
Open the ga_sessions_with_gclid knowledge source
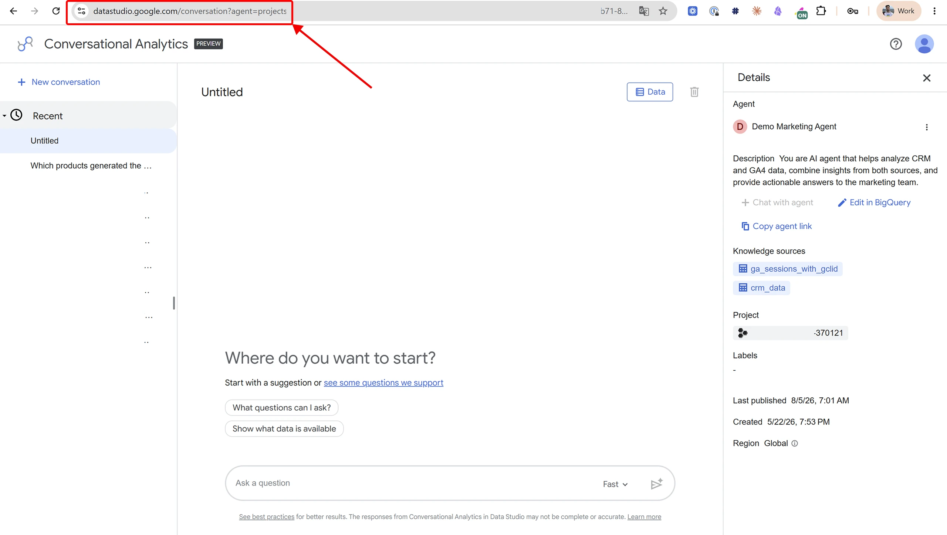(x=788, y=269)
